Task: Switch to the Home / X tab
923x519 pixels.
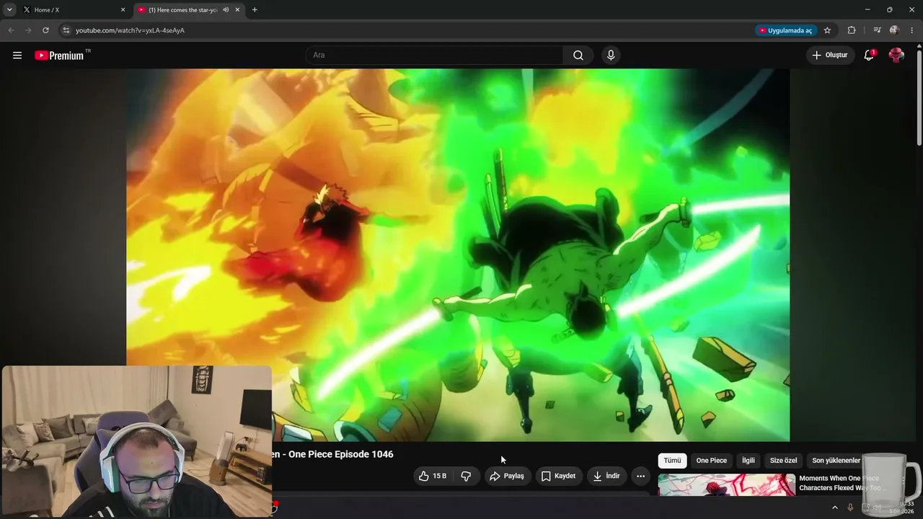Action: point(74,9)
